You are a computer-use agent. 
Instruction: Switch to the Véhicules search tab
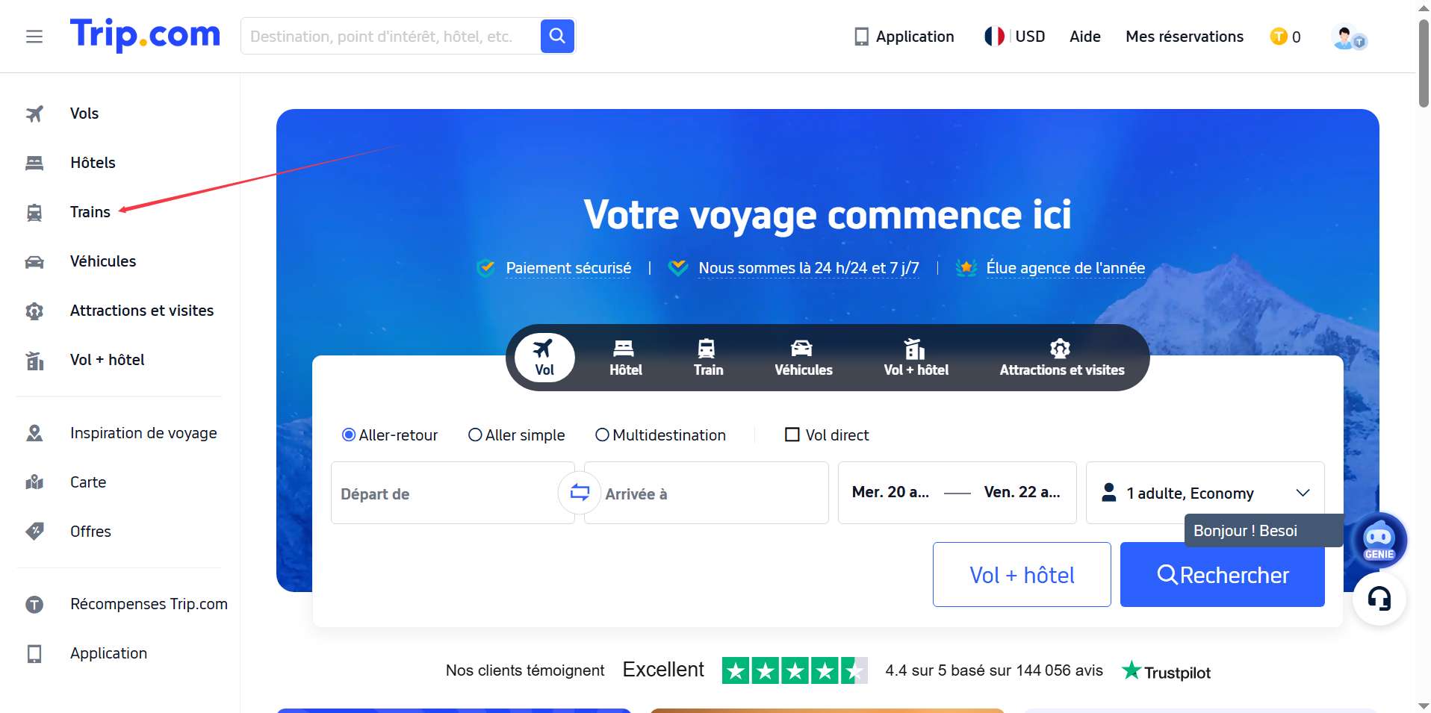[803, 358]
